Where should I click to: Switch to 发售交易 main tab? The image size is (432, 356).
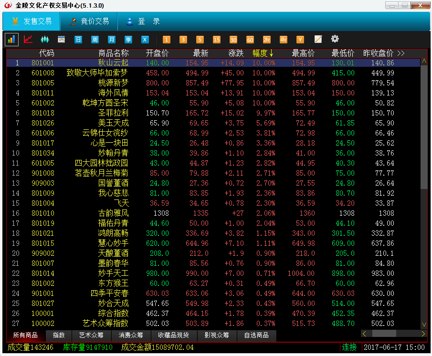point(32,21)
